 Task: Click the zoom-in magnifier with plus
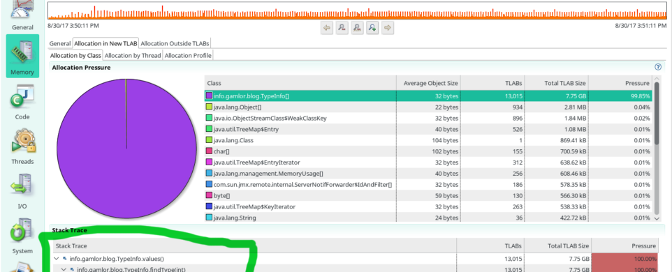click(372, 28)
